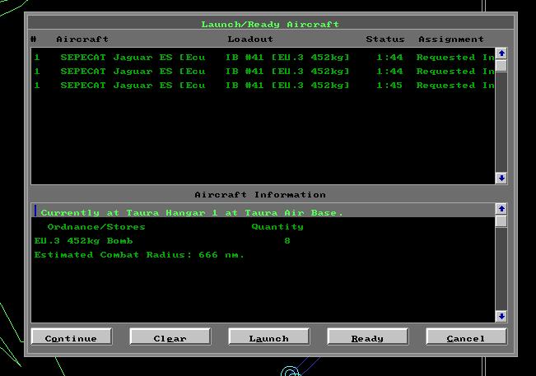Click the Aircraft Information section label
This screenshot has height=376, width=536.
[x=260, y=195]
